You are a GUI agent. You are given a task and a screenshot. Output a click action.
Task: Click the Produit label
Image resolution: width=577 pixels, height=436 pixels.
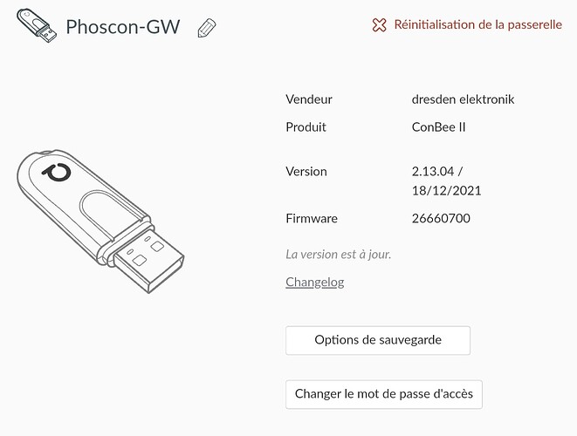306,127
